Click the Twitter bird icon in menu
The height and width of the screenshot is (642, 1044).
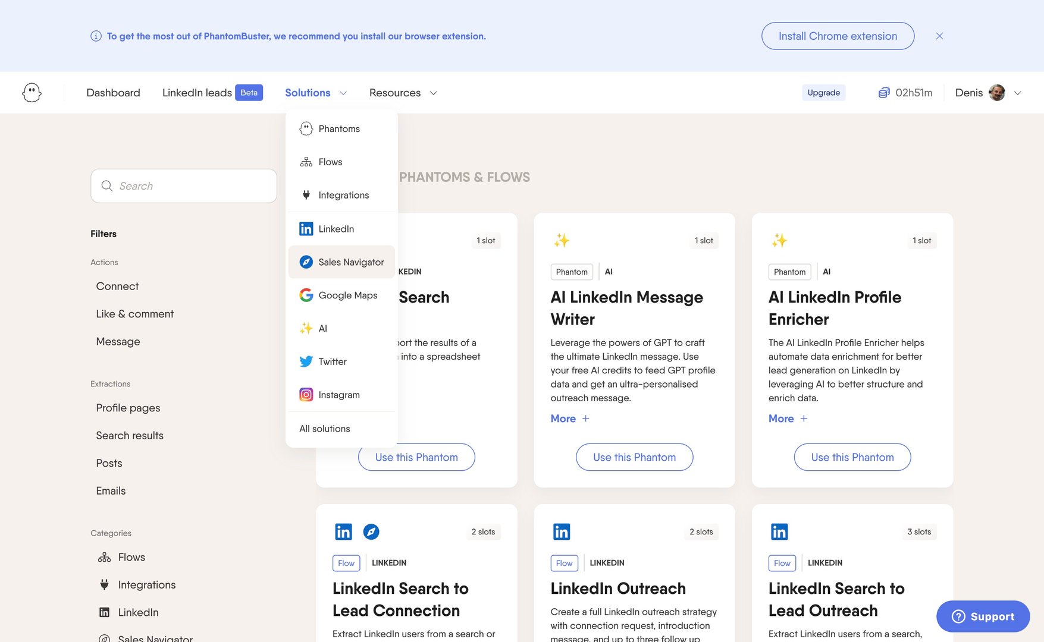[306, 361]
